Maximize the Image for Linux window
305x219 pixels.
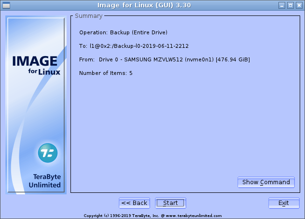coord(291,5)
